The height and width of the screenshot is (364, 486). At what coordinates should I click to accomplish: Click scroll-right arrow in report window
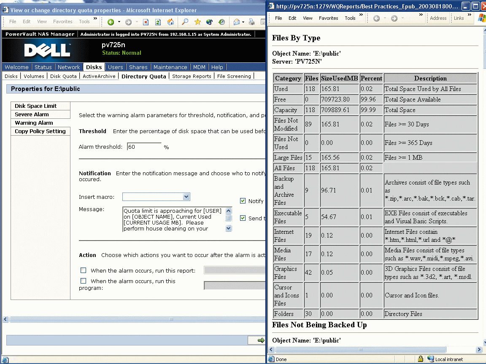click(x=479, y=349)
